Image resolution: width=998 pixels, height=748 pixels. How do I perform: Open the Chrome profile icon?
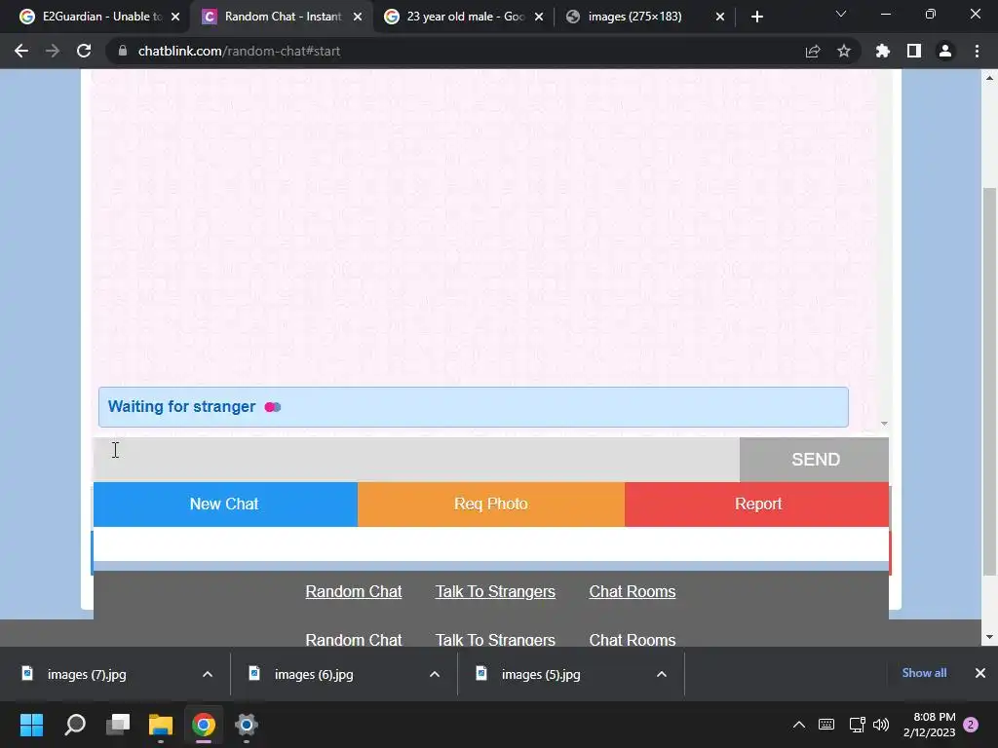tap(945, 51)
